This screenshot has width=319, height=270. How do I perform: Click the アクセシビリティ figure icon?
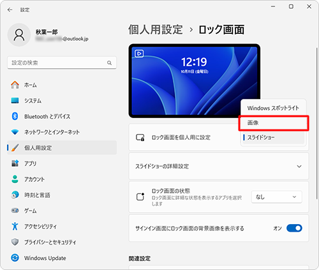click(15, 226)
